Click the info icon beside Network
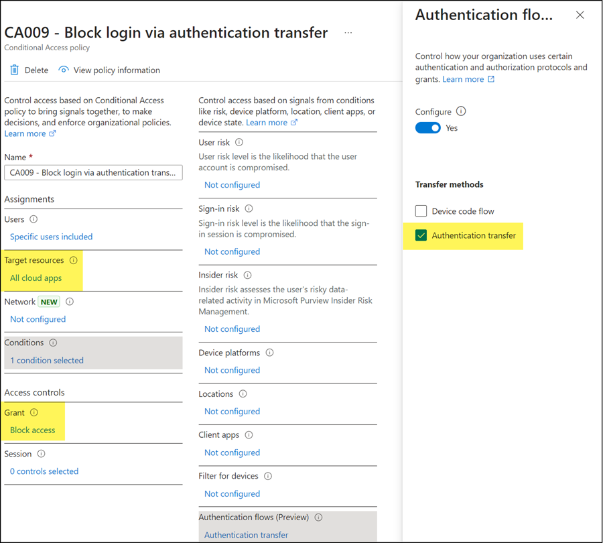The height and width of the screenshot is (543, 603). (x=69, y=302)
